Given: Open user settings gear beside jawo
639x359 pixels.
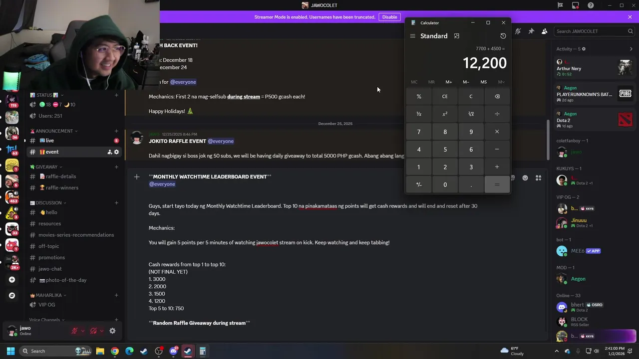Looking at the screenshot, I should (x=112, y=331).
